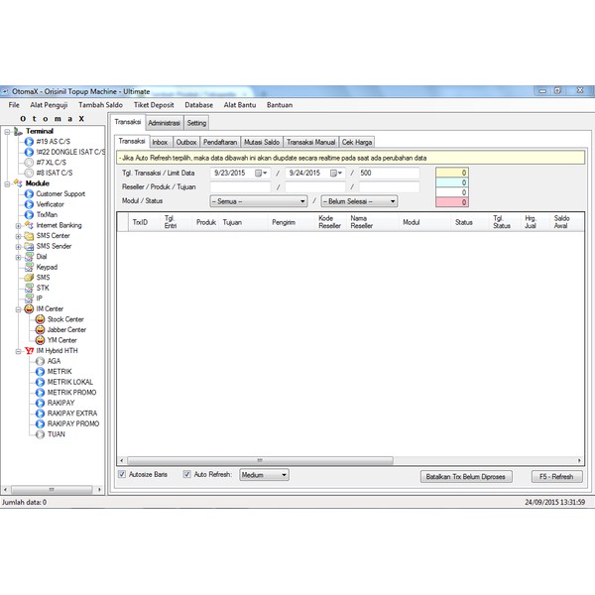This screenshot has height=595, width=595.
Task: Open the Tambah Saldo menu
Action: tap(100, 105)
